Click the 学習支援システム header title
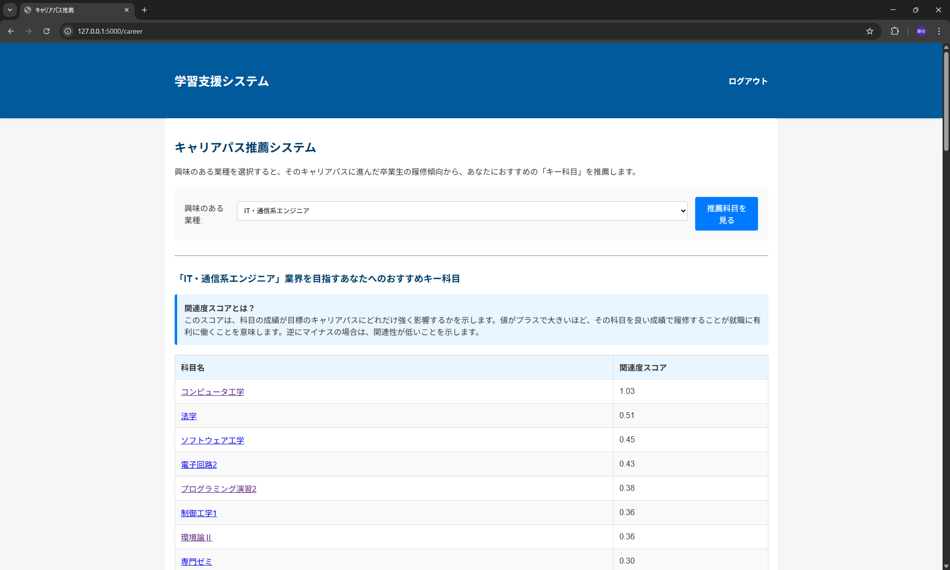 point(221,81)
